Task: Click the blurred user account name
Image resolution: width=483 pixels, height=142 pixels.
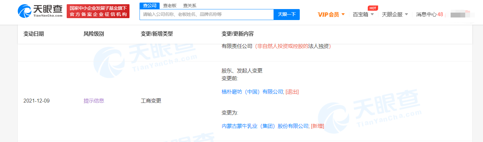Action: (463, 15)
